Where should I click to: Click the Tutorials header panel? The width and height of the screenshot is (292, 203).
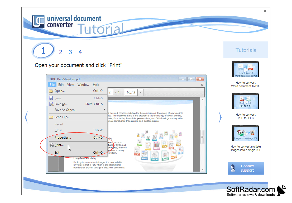point(246,50)
